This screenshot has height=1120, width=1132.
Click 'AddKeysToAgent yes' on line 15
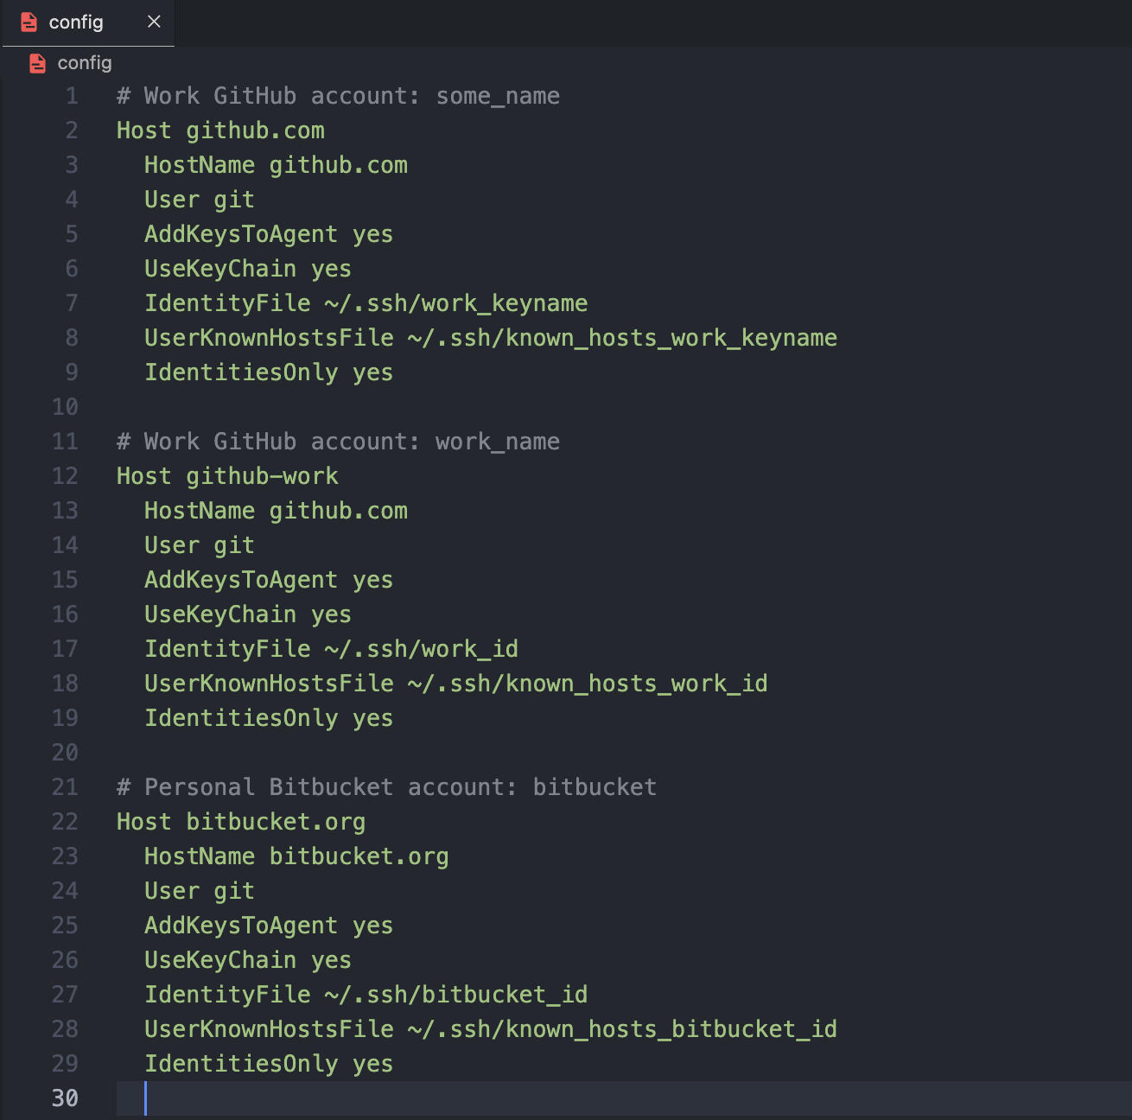pos(269,580)
